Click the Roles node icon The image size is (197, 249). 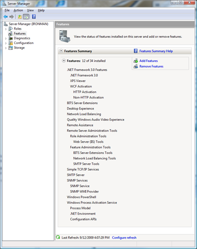(10, 29)
